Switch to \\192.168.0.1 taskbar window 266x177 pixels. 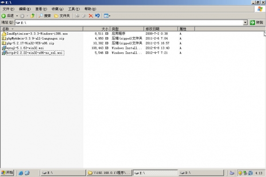pyautogui.click(x=110, y=173)
